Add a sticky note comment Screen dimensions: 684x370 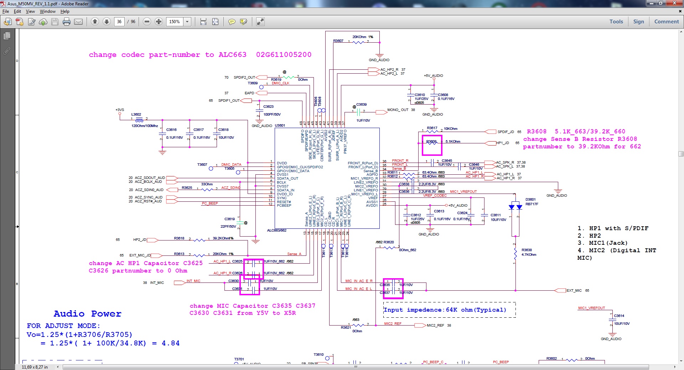[232, 22]
